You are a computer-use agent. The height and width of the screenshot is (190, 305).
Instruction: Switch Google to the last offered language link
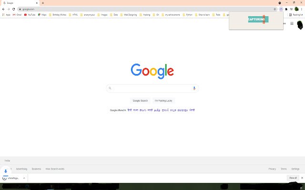(192, 110)
